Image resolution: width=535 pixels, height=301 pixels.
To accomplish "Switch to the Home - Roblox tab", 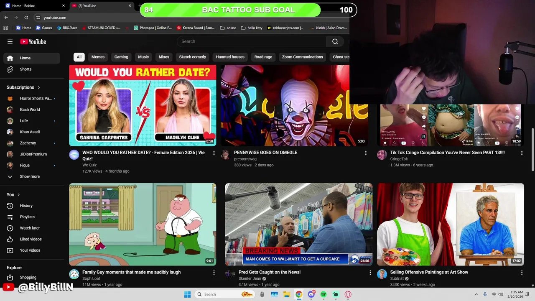I will (36, 6).
